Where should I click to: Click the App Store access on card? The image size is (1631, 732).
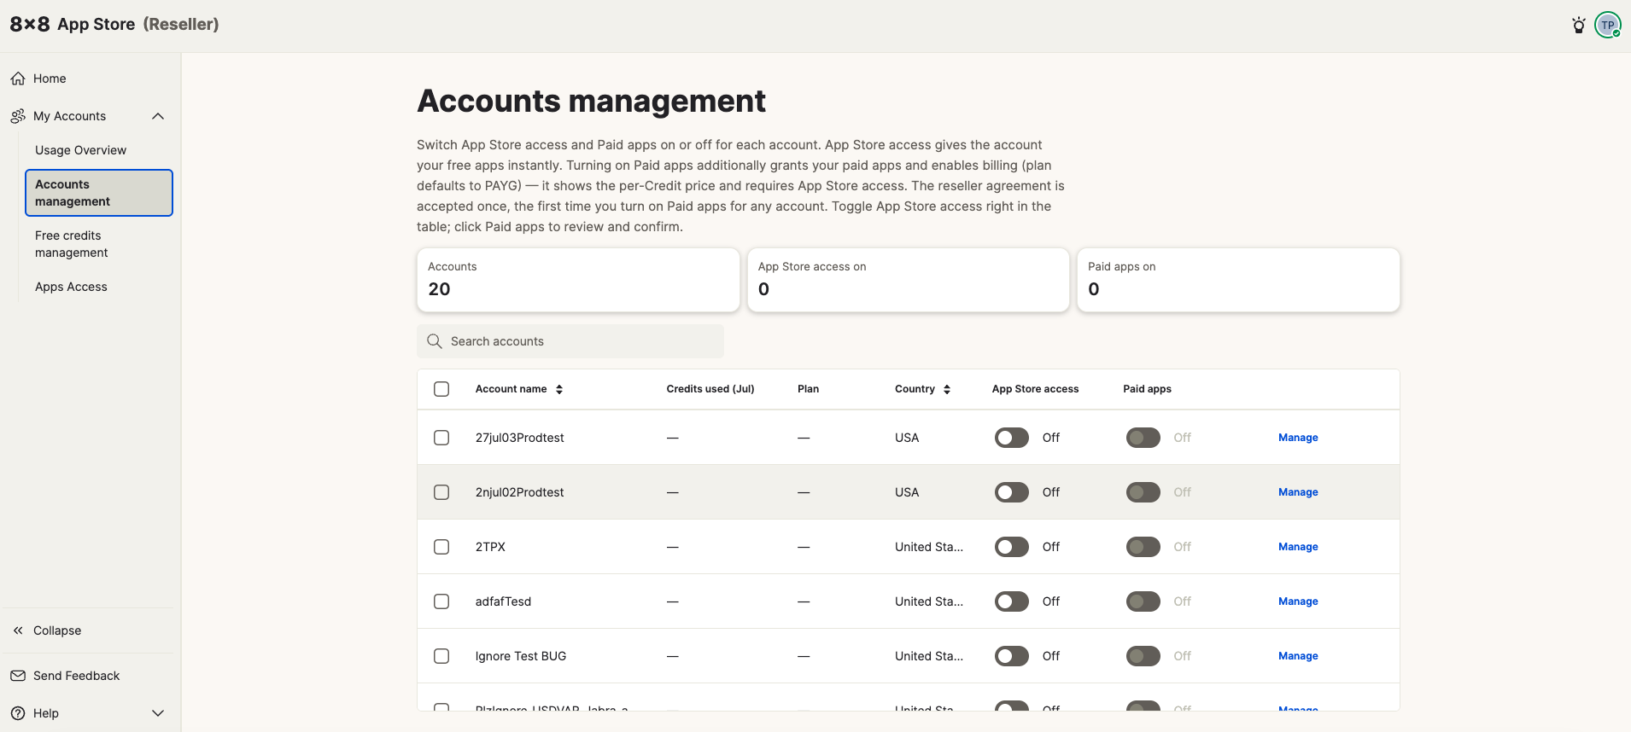pos(909,280)
